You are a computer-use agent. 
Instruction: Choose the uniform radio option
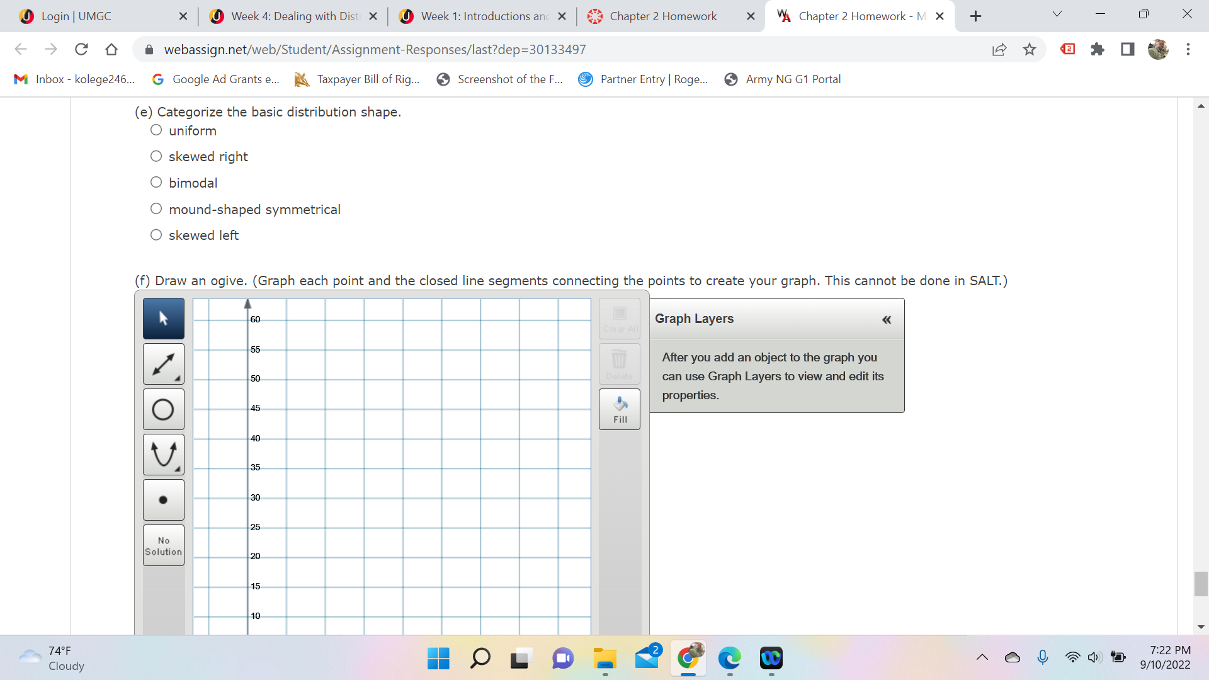click(156, 130)
